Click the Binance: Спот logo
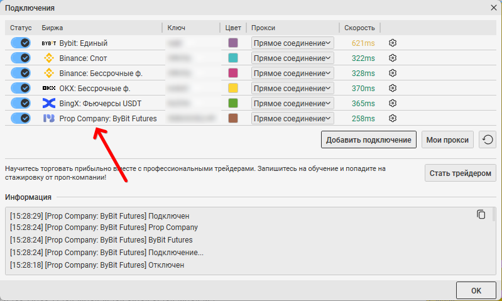 [49, 58]
